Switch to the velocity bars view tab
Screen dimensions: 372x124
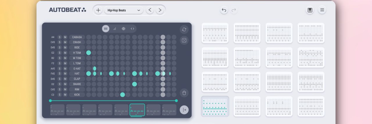[115, 29]
